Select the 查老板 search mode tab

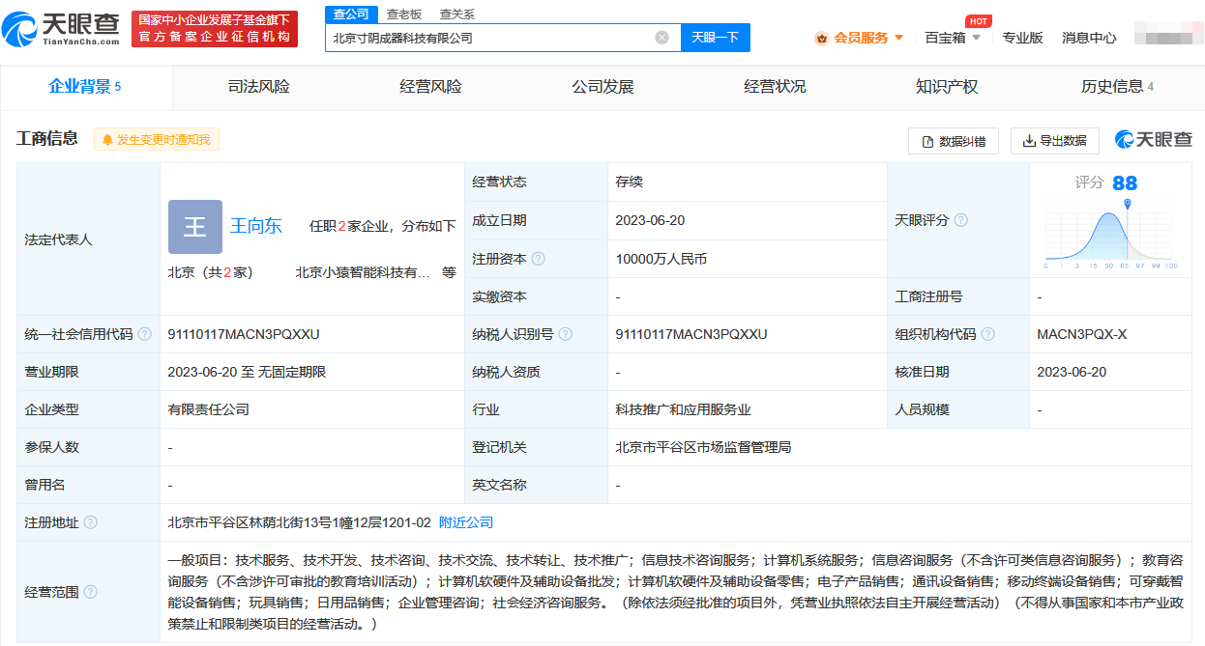pos(404,14)
